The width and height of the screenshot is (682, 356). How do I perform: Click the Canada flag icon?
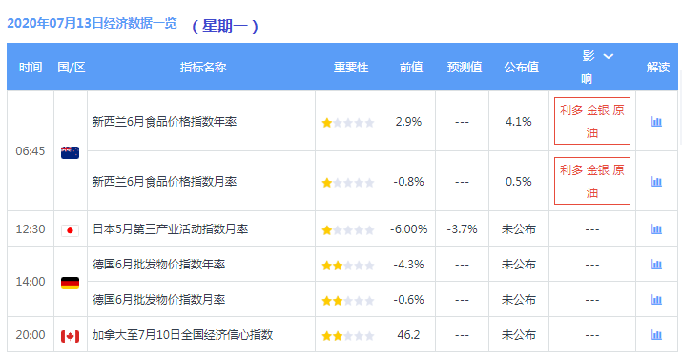coord(70,336)
